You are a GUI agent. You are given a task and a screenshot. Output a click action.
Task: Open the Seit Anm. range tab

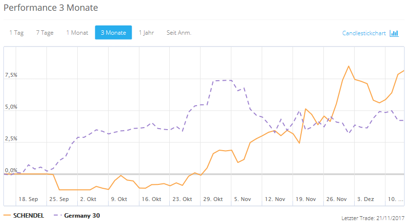pos(179,33)
